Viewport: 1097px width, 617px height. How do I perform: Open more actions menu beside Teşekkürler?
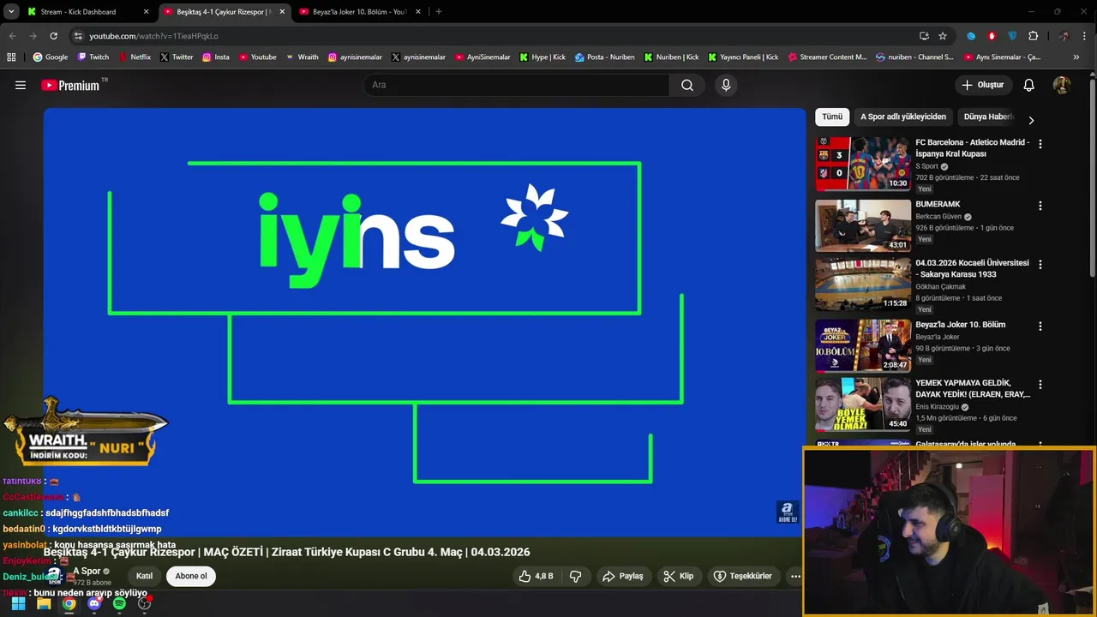pos(795,576)
